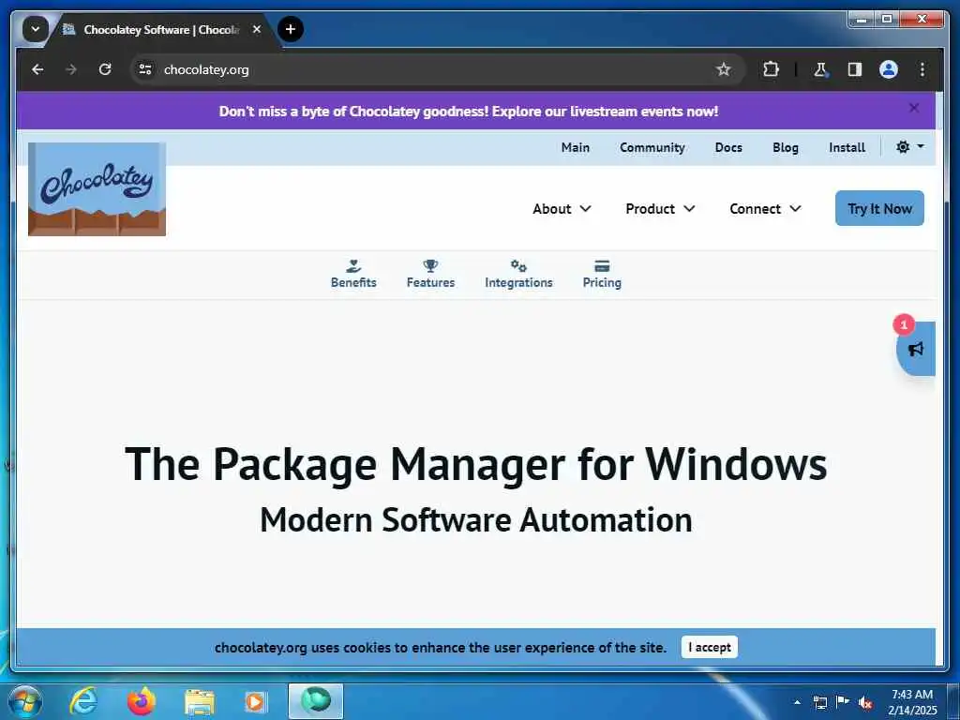Open the Docs link
The image size is (960, 720).
(727, 147)
